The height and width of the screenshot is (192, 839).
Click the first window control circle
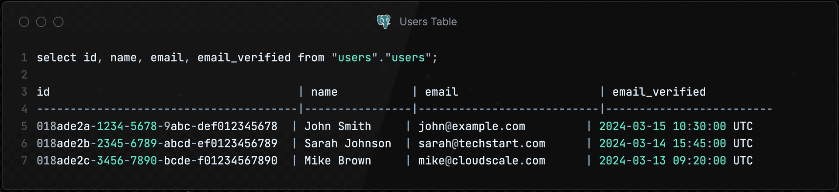tap(24, 22)
